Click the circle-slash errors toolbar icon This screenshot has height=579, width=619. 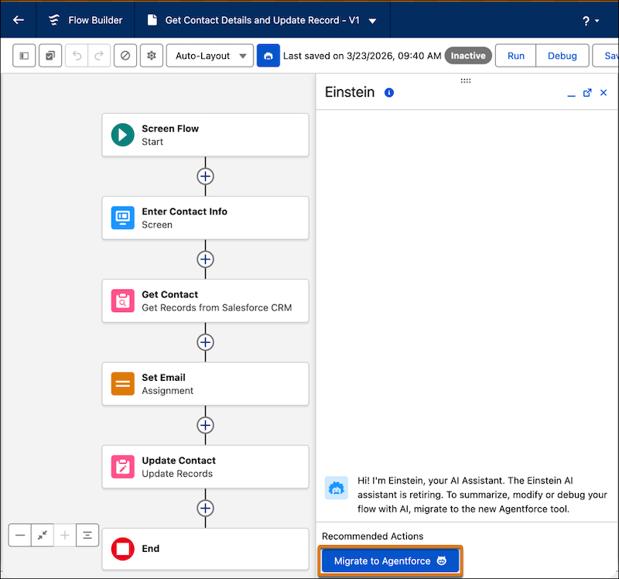(125, 56)
